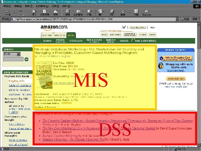Click the Go button next to address bar
The image size is (201, 151).
point(185,19)
